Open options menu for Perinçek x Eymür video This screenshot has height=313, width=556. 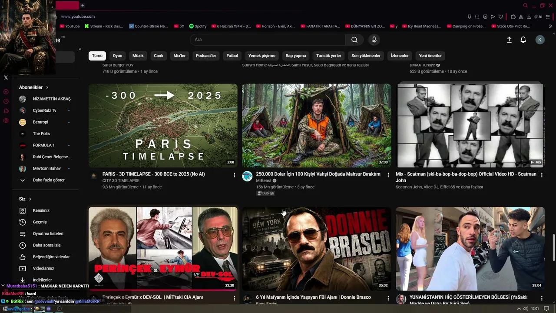click(235, 298)
